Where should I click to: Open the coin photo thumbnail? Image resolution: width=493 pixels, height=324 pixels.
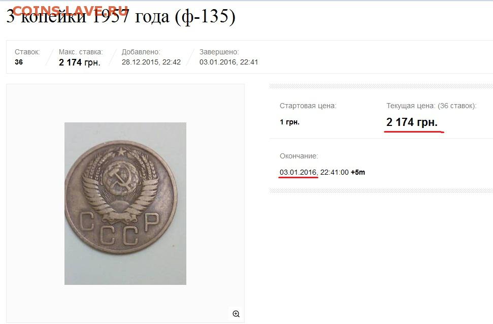click(x=125, y=204)
